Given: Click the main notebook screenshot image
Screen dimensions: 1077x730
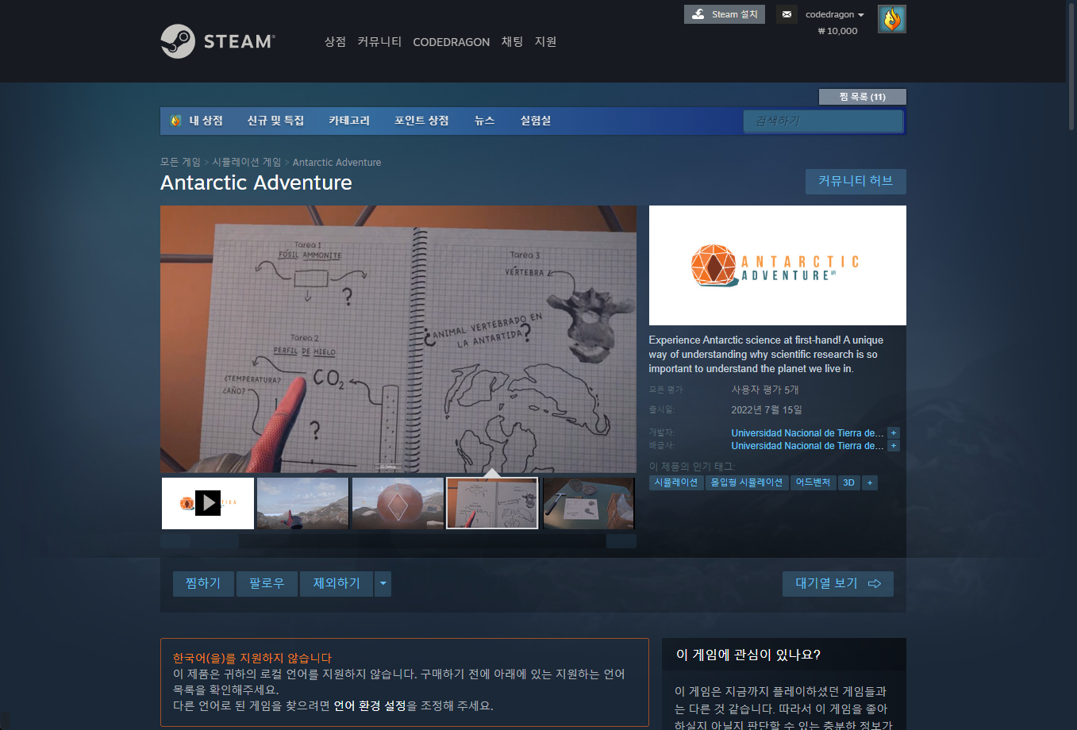Looking at the screenshot, I should (x=398, y=340).
